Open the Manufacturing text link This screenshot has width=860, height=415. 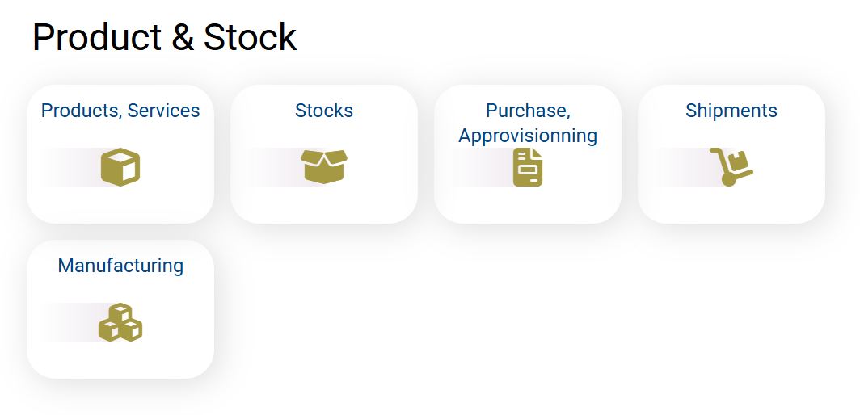120,266
